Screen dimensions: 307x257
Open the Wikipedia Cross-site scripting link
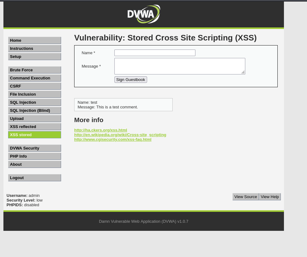[120, 135]
